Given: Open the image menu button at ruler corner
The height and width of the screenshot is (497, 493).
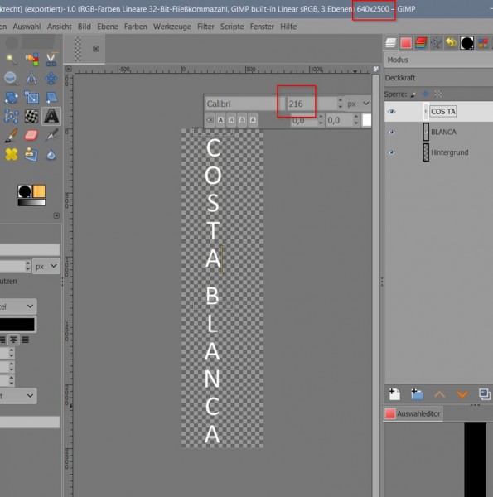Looking at the screenshot, I should point(69,69).
